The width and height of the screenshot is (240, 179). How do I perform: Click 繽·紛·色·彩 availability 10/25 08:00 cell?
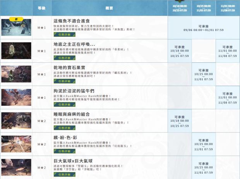(x=204, y=145)
